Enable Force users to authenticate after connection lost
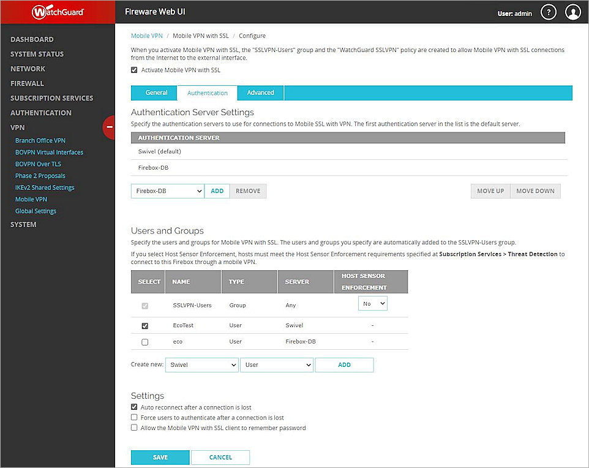Viewport: 589px width, 468px height. click(x=133, y=417)
